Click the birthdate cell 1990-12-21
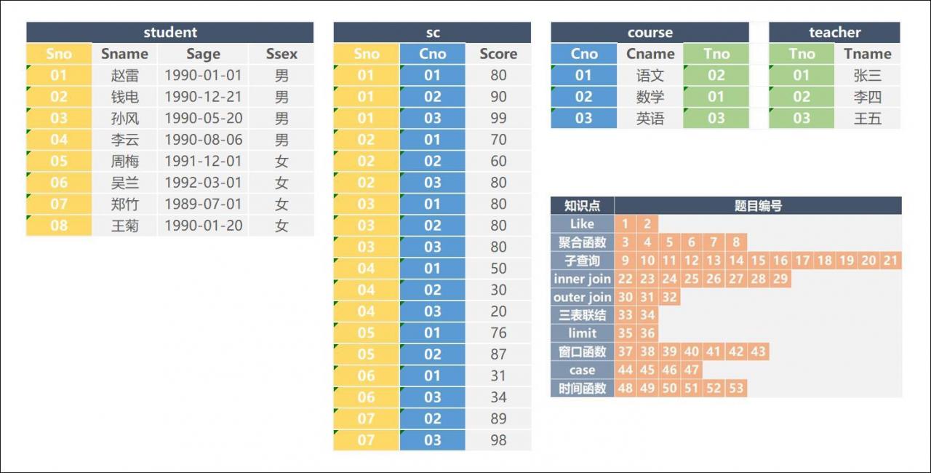Image resolution: width=931 pixels, height=473 pixels. click(x=203, y=97)
